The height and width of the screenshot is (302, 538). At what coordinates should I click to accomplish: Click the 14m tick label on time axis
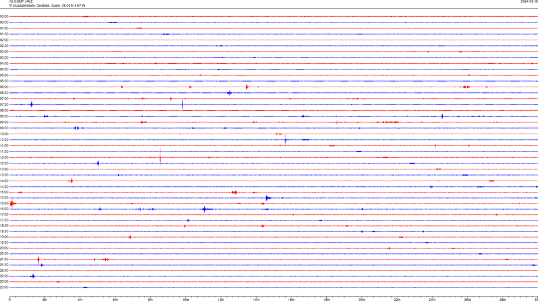click(256, 300)
